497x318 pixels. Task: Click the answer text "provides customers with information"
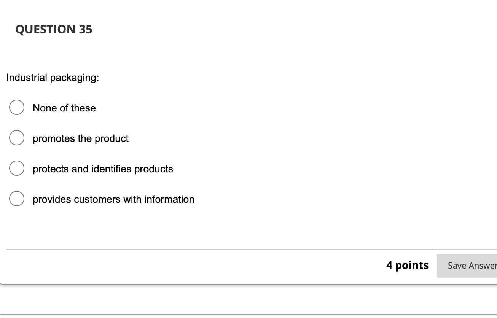pos(113,199)
